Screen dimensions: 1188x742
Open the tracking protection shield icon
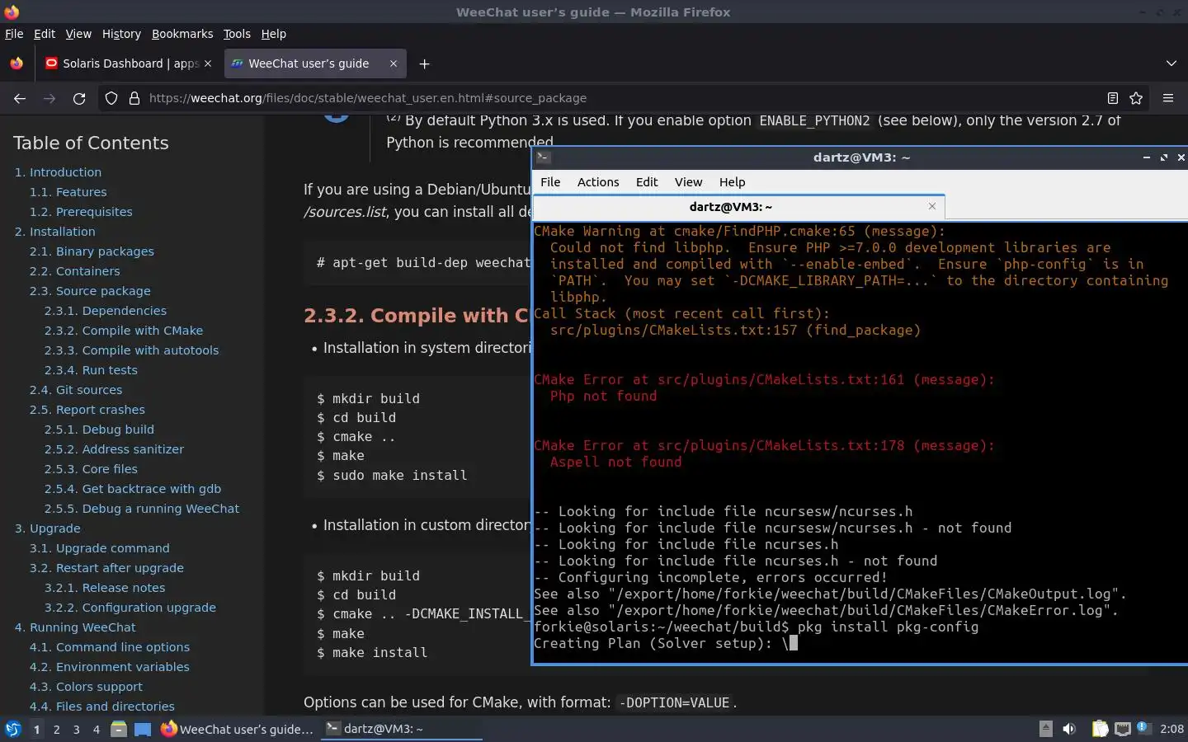tap(111, 98)
